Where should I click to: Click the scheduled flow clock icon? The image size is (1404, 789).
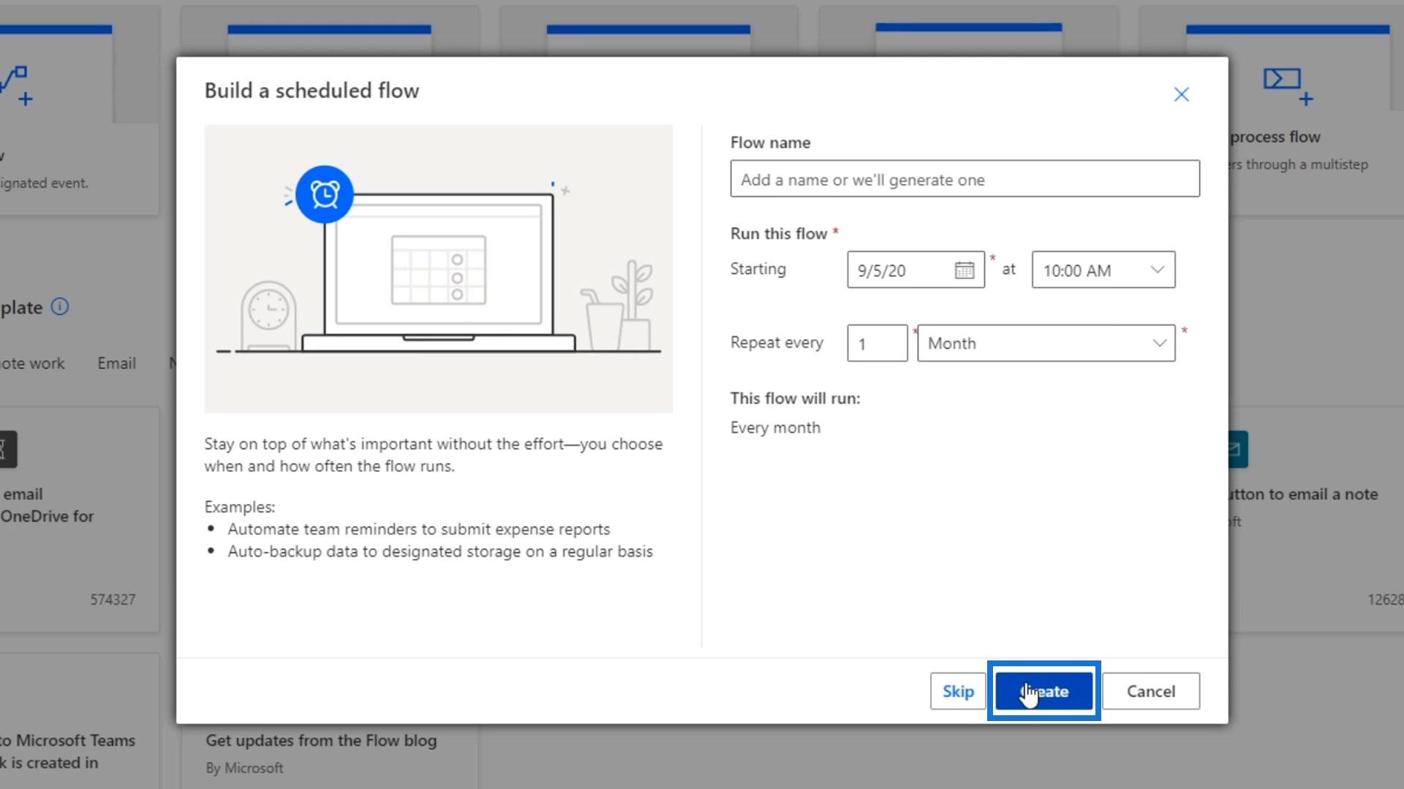click(325, 193)
